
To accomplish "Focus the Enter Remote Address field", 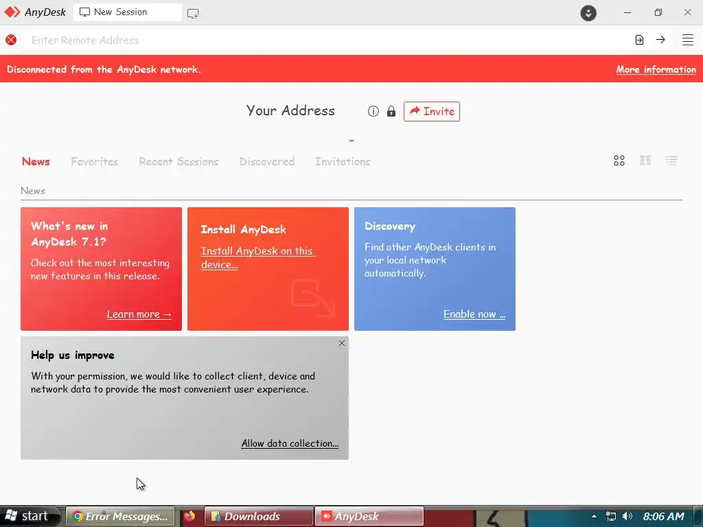I will click(x=327, y=40).
